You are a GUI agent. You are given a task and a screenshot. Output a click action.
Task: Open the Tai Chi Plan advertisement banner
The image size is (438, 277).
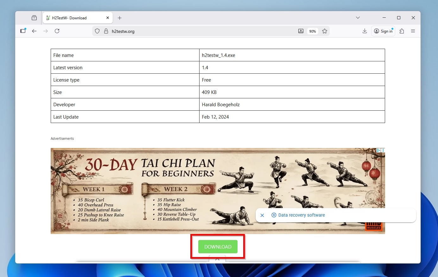coord(218,191)
